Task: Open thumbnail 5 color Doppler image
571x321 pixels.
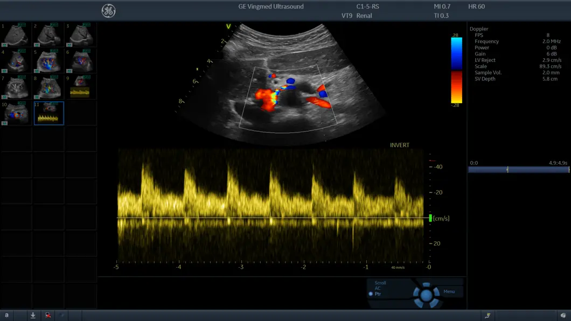Action: coord(48,61)
